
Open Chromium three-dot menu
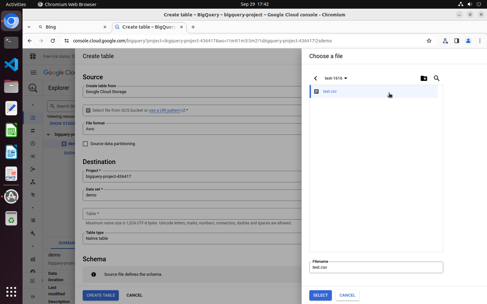point(480,41)
